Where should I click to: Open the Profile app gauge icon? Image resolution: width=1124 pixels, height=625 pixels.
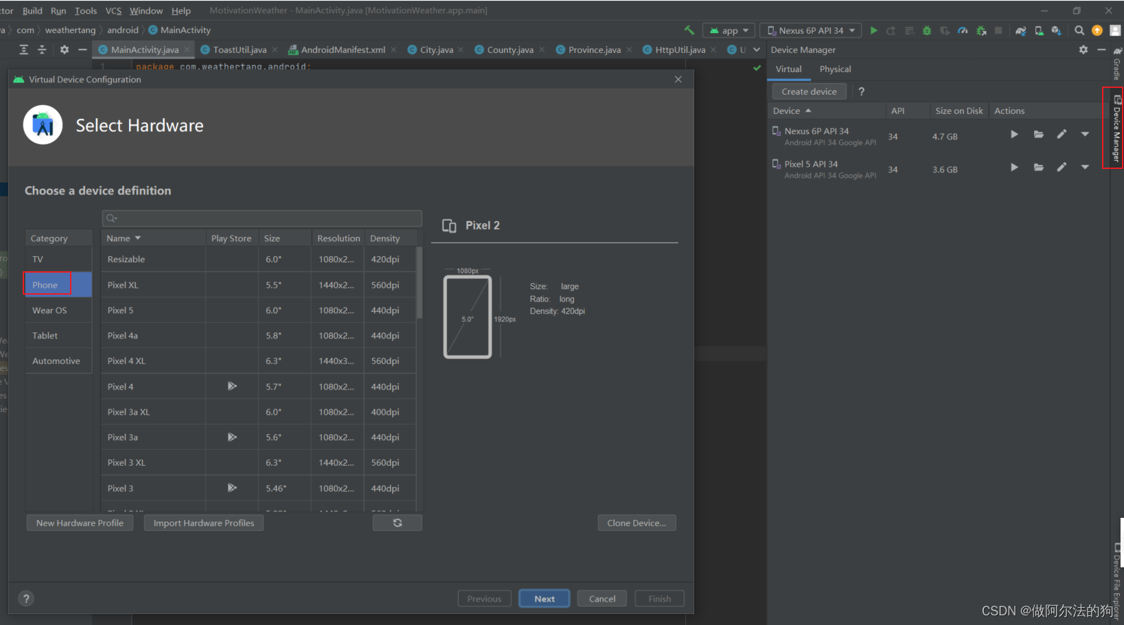tap(963, 30)
